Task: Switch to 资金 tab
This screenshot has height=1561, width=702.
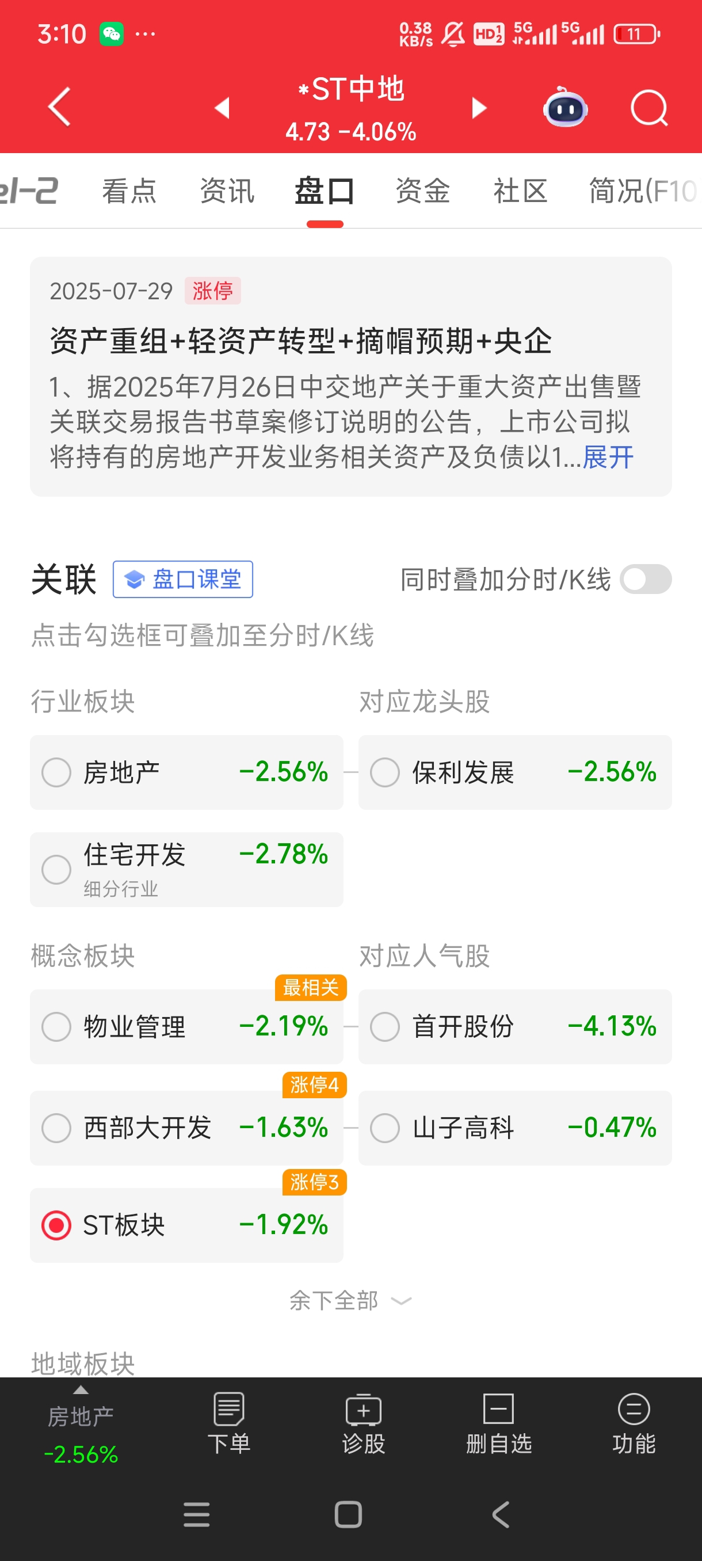Action: 423,191
